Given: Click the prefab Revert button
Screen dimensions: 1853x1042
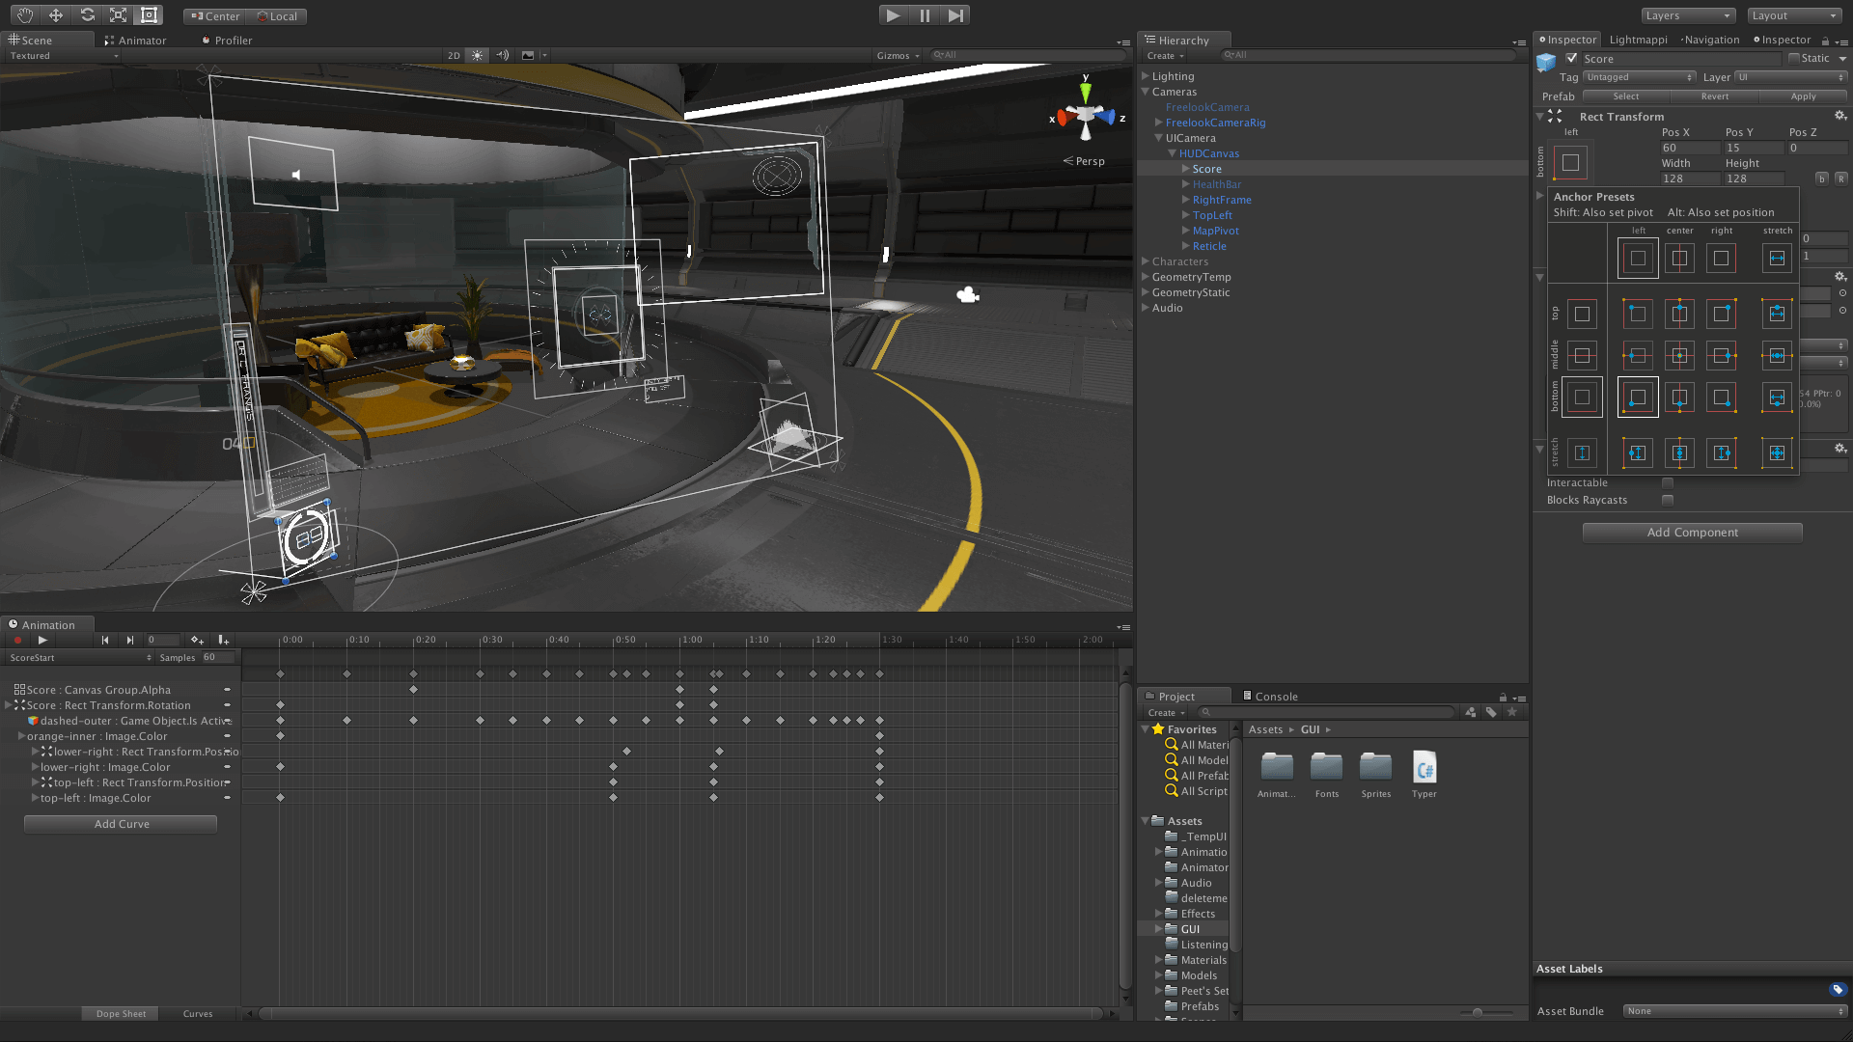Looking at the screenshot, I should [1715, 96].
